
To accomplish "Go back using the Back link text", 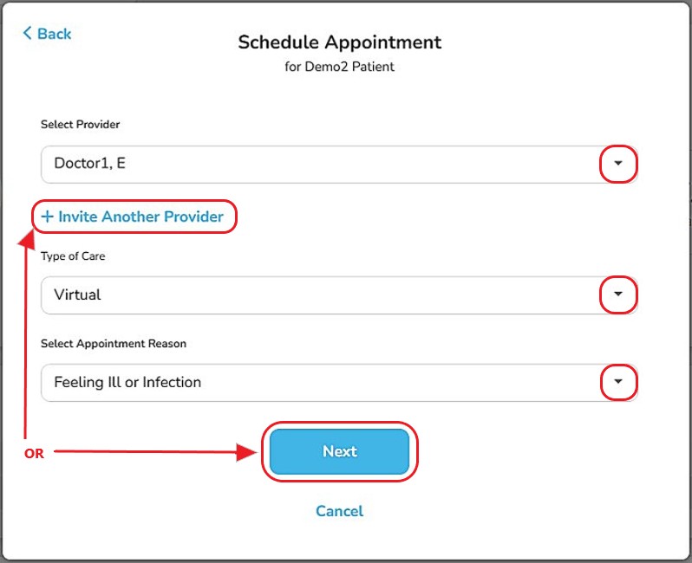I will [x=55, y=34].
